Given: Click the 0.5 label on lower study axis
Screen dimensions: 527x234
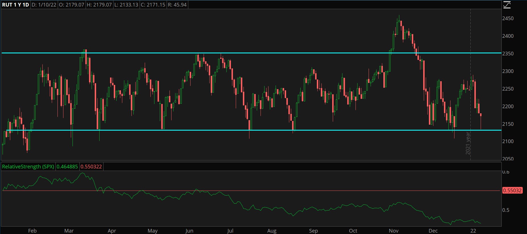Looking at the screenshot, I should pyautogui.click(x=506, y=210).
